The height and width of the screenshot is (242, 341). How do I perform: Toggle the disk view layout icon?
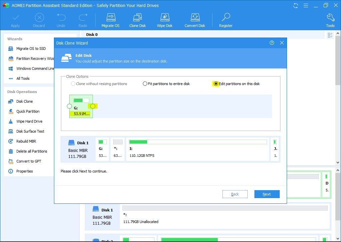(330, 35)
